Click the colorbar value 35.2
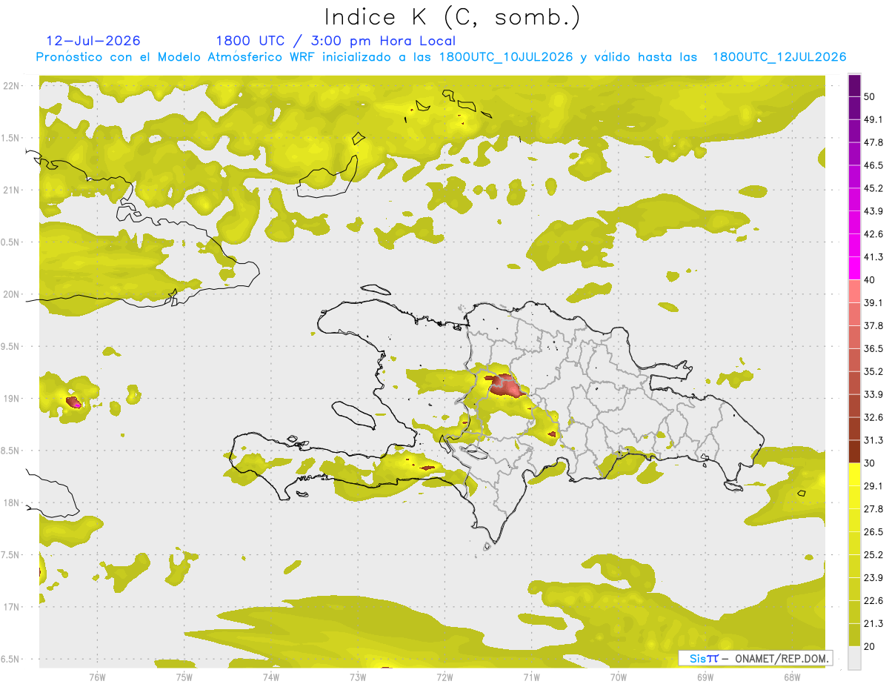The image size is (889, 687). click(x=873, y=371)
